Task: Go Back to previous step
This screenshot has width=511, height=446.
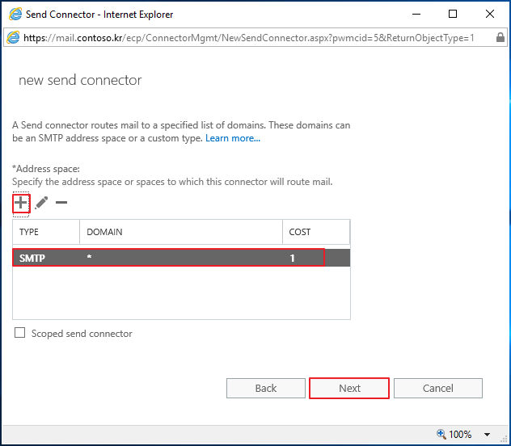Action: (x=266, y=388)
